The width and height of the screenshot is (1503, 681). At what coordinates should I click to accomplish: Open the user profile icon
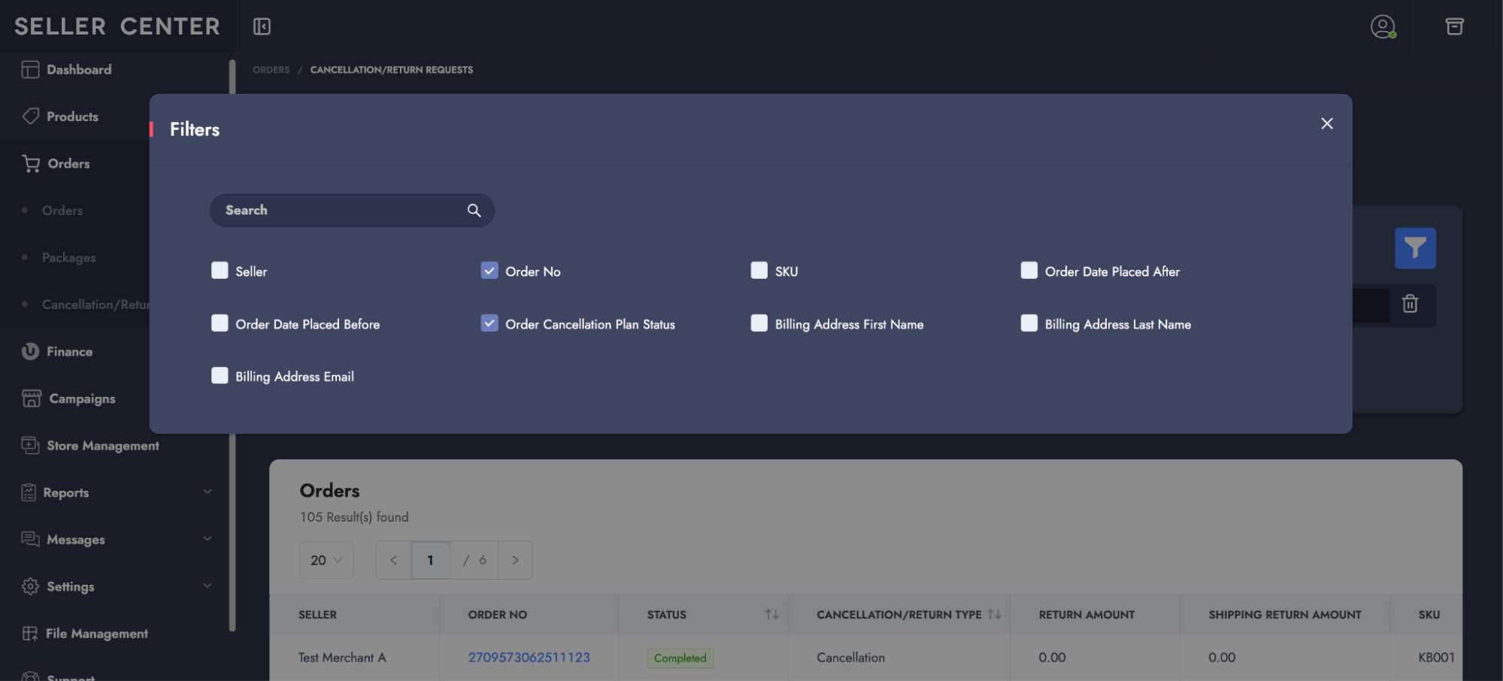[x=1382, y=27]
